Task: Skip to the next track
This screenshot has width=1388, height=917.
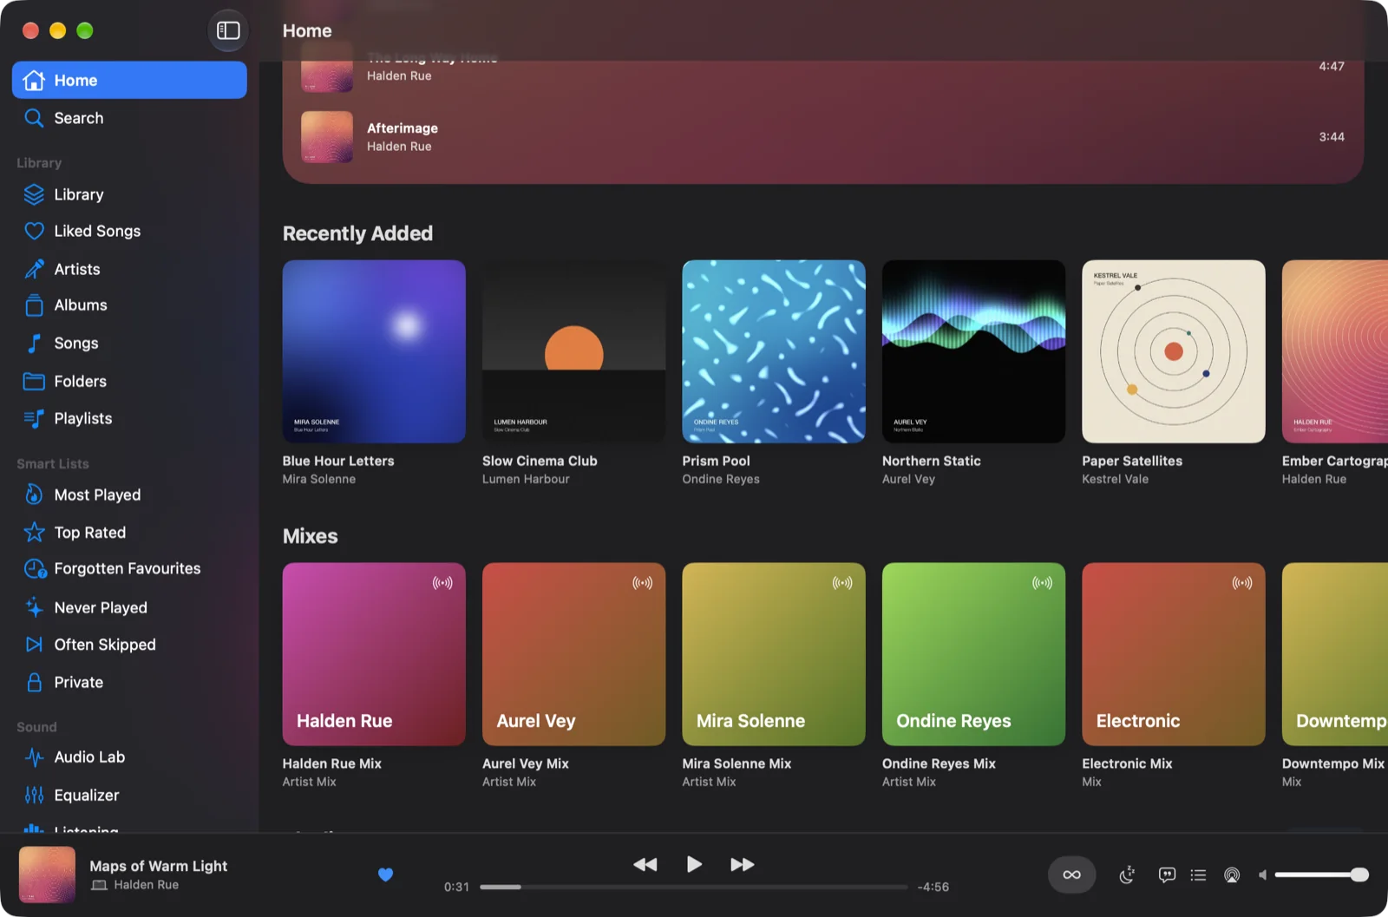Action: pyautogui.click(x=743, y=864)
